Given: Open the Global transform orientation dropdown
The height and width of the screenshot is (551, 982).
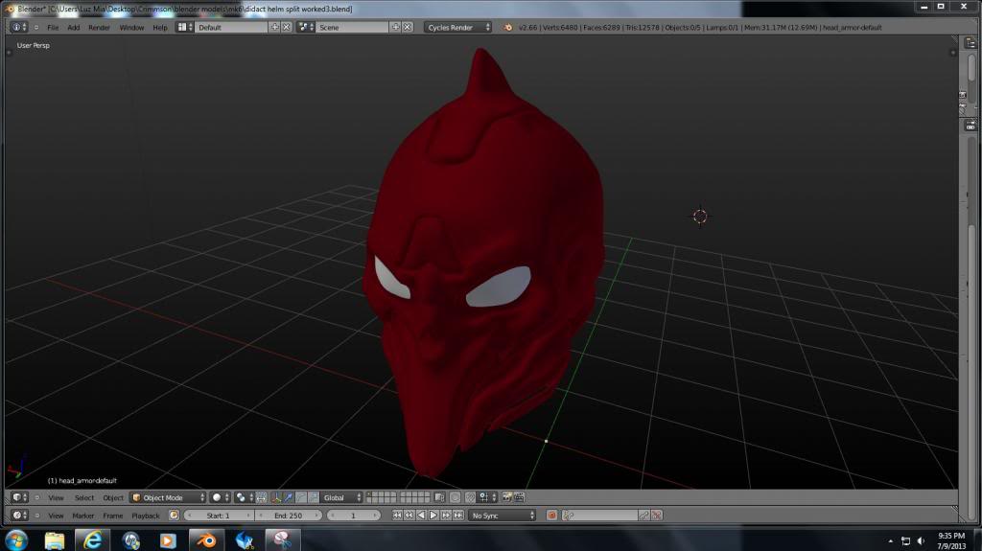Looking at the screenshot, I should tap(342, 497).
